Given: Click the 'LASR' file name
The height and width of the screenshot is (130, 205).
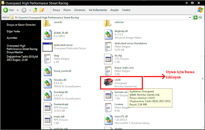Looking at the screenshot, I should 118,80.
